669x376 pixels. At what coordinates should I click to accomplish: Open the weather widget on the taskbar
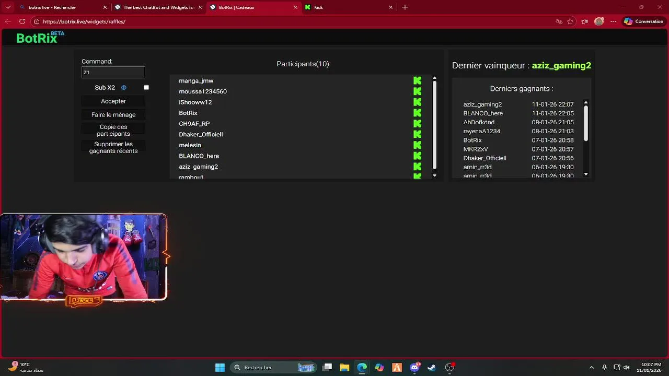click(x=26, y=367)
